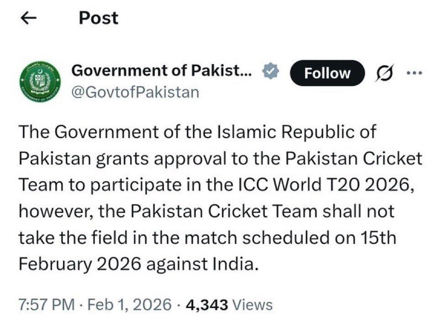Open the Grok slashed-circle icon
This screenshot has width=442, height=324.
click(382, 73)
